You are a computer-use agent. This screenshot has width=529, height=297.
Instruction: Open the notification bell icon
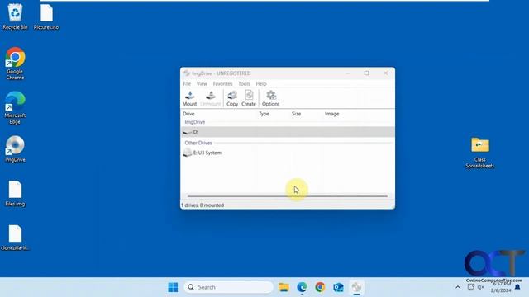pyautogui.click(x=517, y=287)
